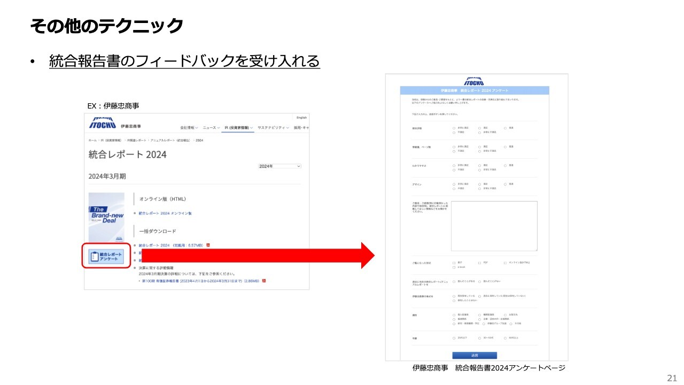Select 非常に満足 for 総合評価
The width and height of the screenshot is (684, 385).
point(454,128)
